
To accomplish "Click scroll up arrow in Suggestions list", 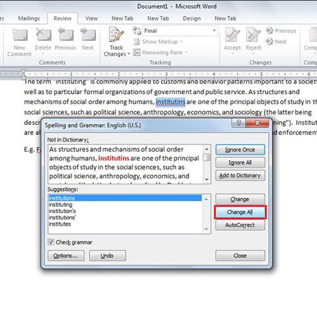I will pos(207,199).
